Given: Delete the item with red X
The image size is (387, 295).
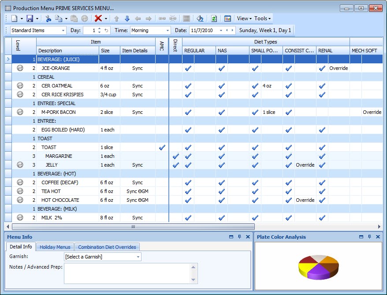Looking at the screenshot, I should coord(98,18).
